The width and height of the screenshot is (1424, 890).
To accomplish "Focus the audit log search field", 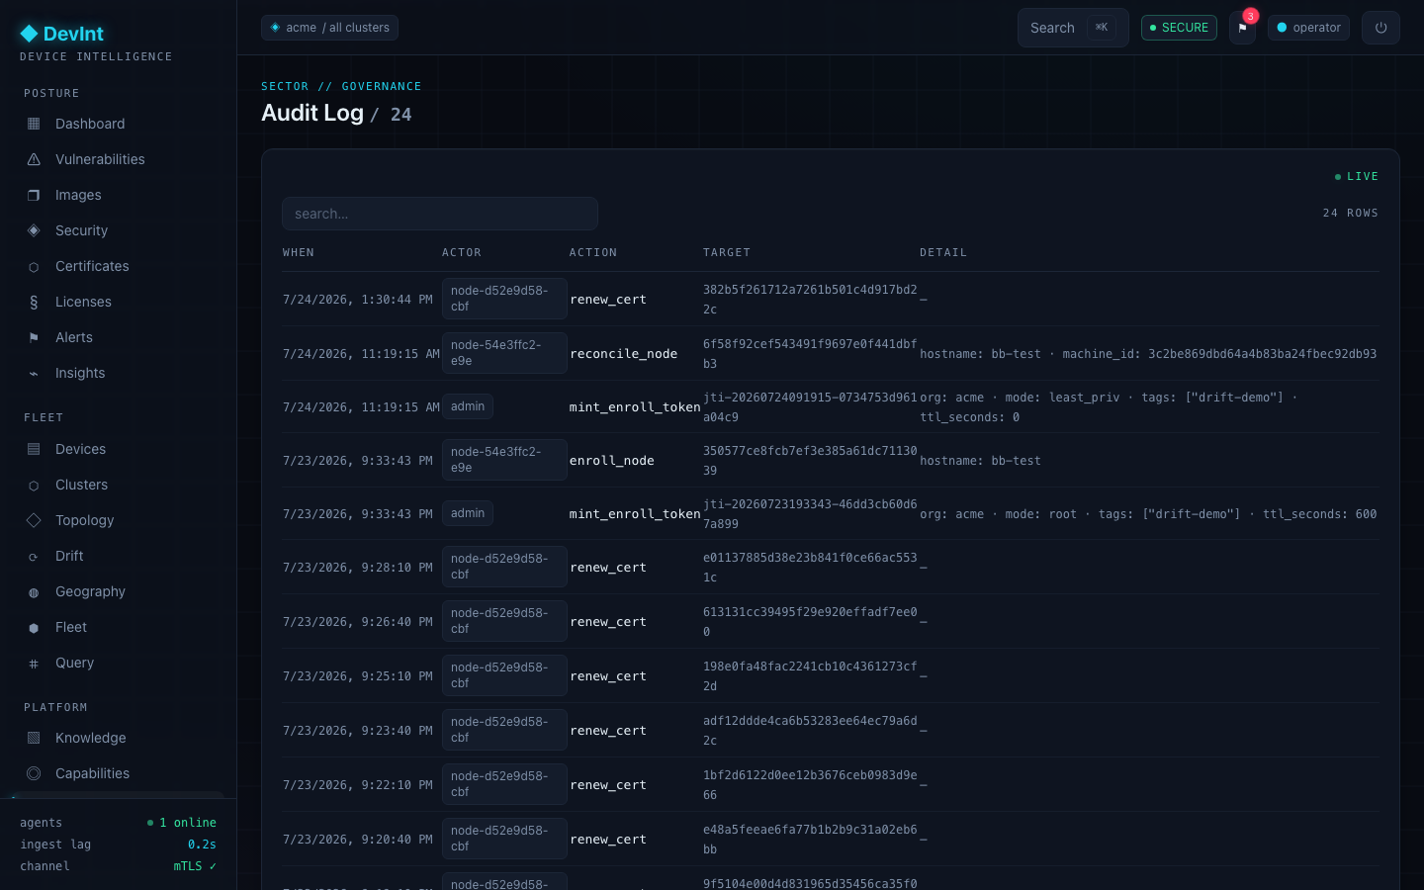I will pos(440,214).
